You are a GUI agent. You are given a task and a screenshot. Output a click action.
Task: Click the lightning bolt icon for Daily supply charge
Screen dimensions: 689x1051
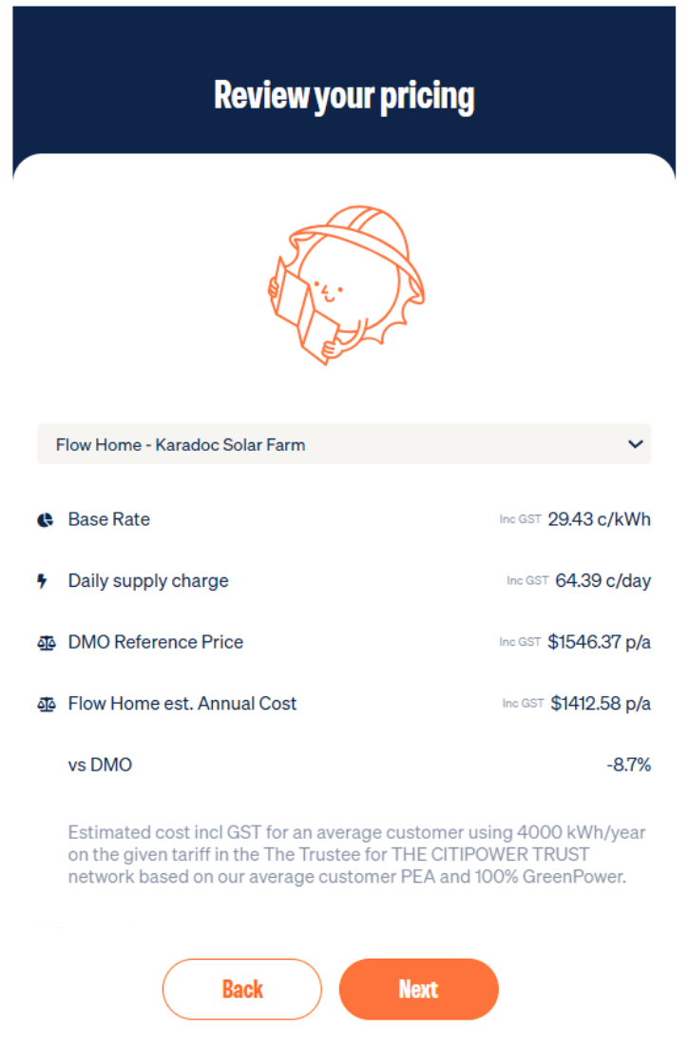coord(42,581)
